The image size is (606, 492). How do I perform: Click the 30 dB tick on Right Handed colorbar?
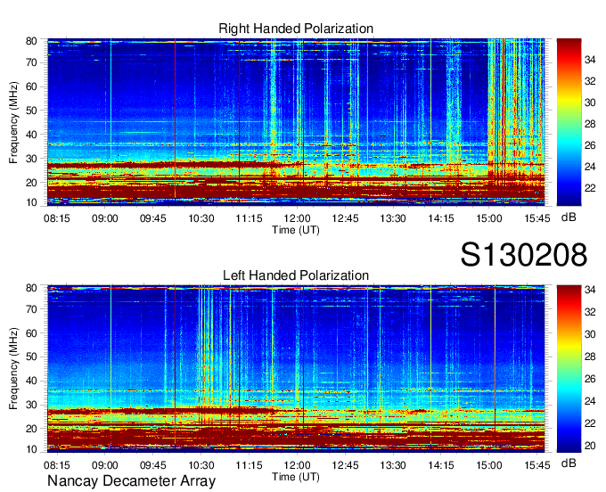(x=590, y=102)
